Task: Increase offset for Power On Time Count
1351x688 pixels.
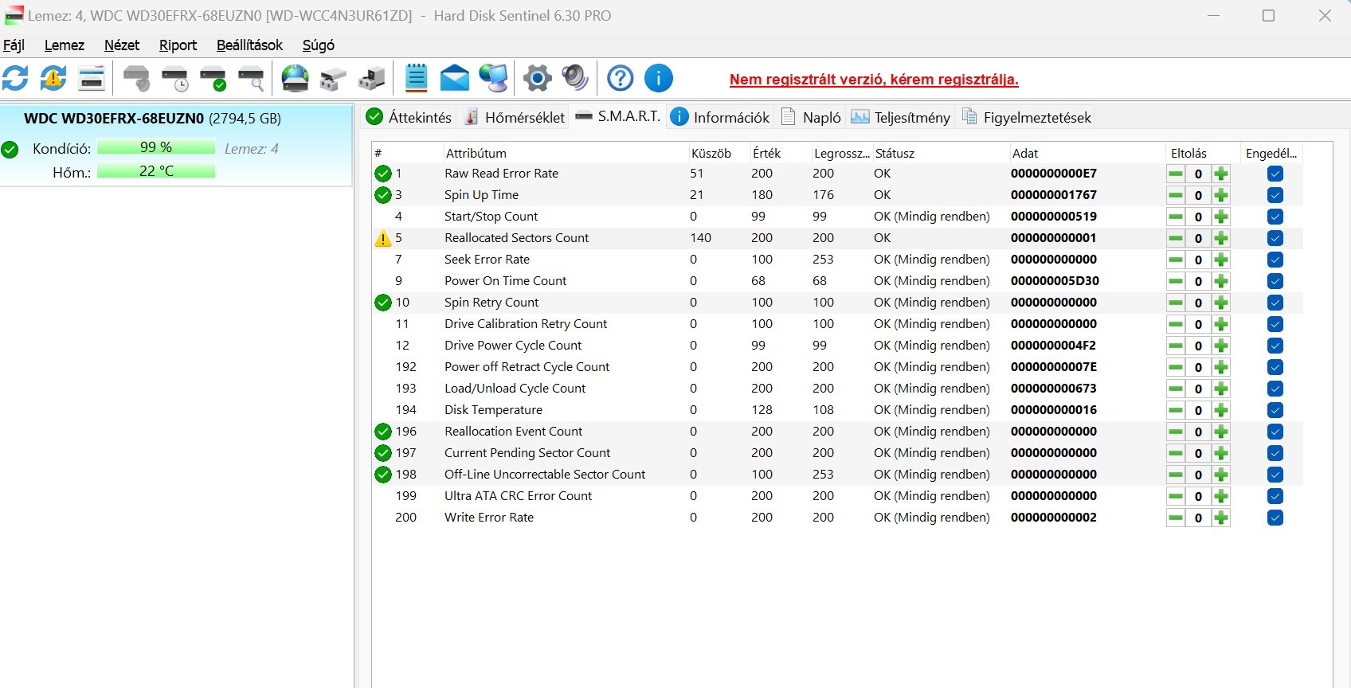Action: (1221, 281)
